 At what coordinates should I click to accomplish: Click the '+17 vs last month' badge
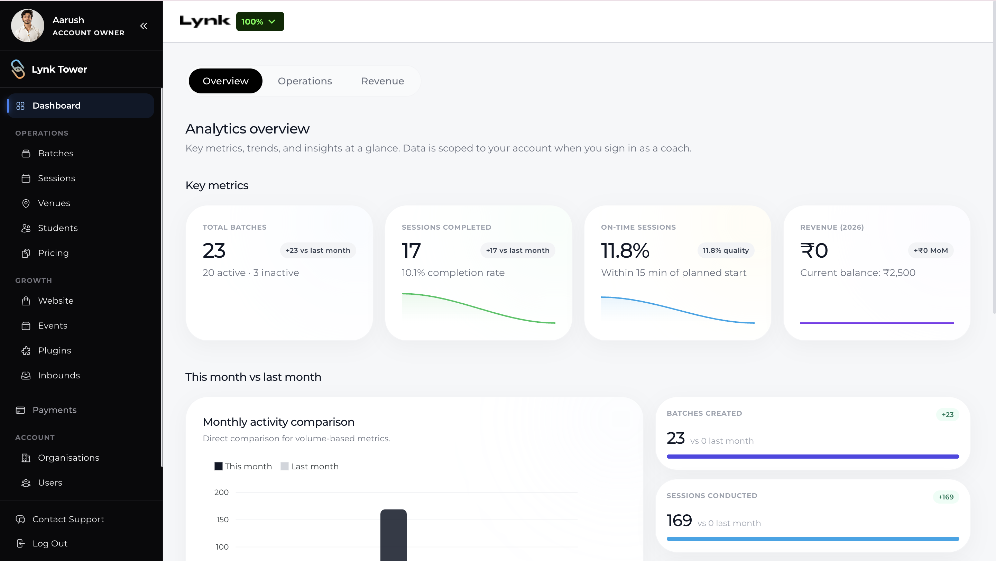[x=518, y=250]
